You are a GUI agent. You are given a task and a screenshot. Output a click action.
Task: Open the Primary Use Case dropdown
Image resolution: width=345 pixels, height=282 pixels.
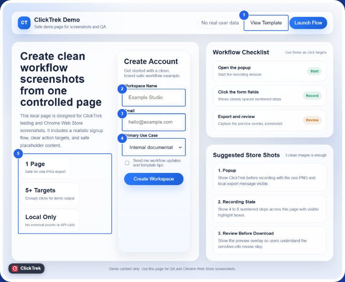click(154, 147)
